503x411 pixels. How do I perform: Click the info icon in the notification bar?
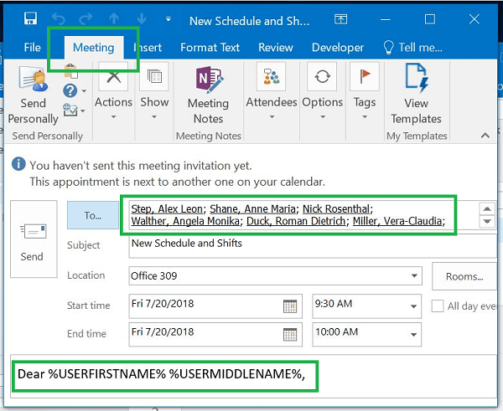tap(18, 164)
